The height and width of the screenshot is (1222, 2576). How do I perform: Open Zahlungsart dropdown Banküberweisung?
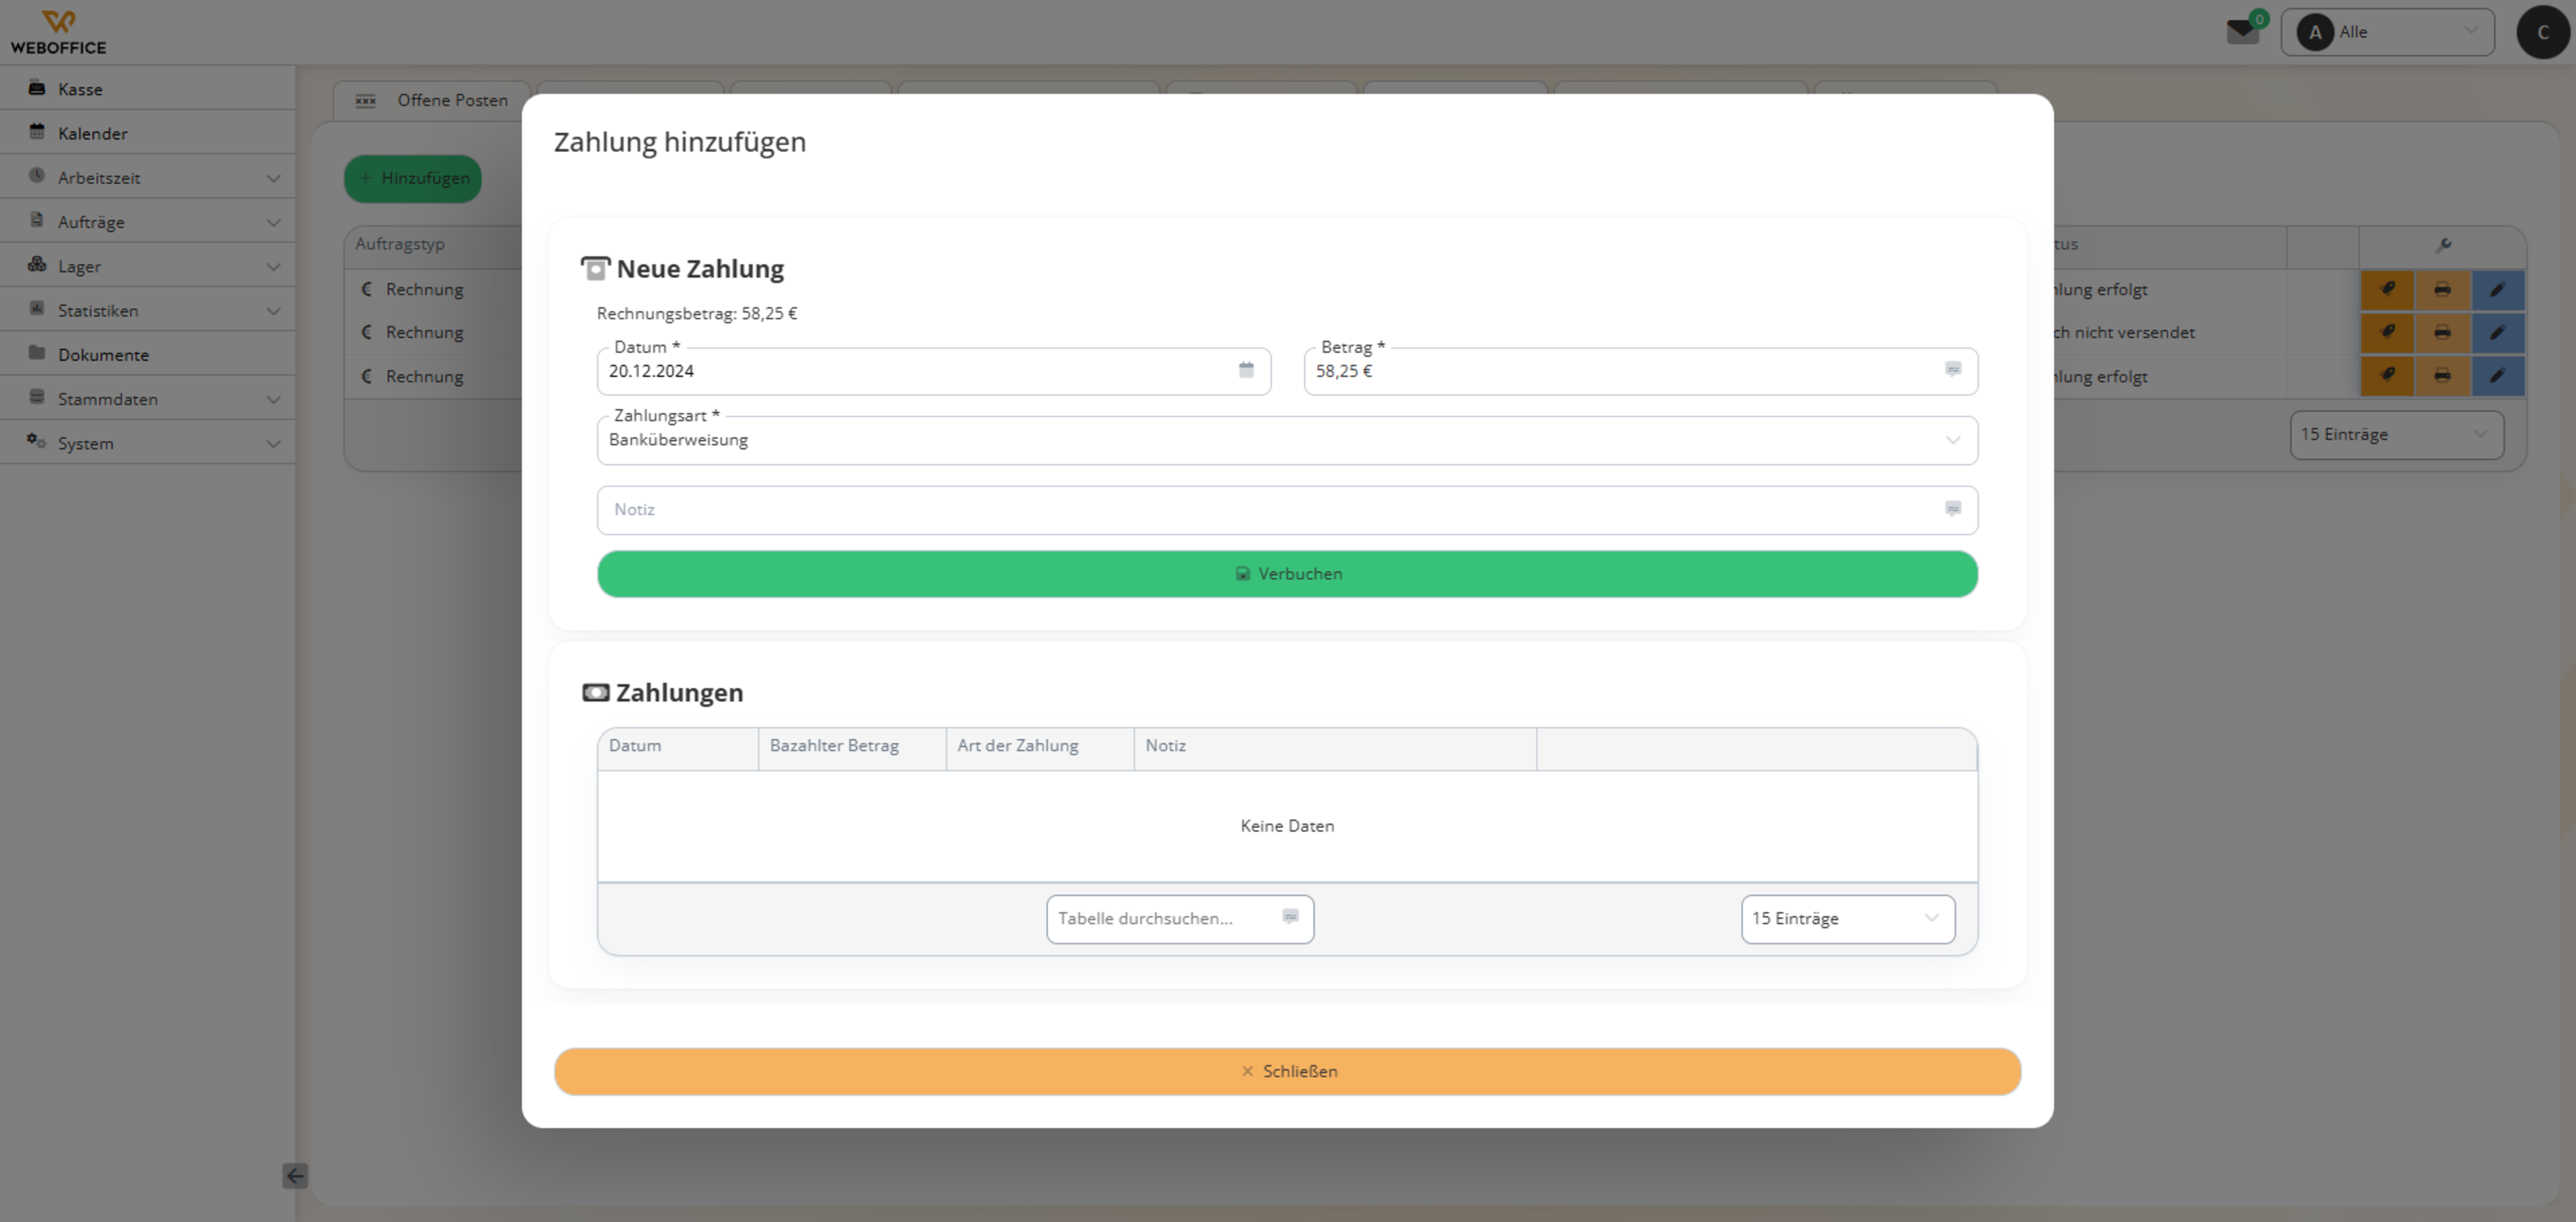pyautogui.click(x=1287, y=440)
